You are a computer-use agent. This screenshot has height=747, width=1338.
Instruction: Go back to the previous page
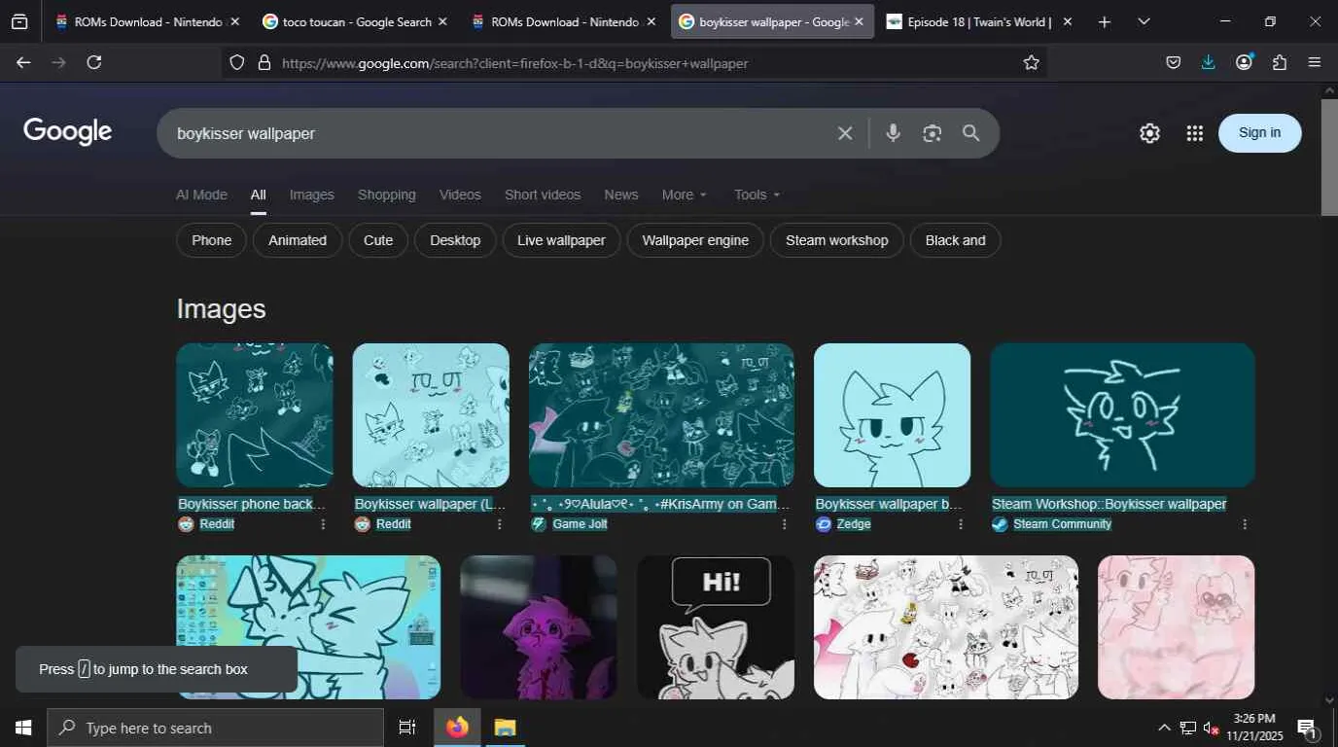(x=23, y=62)
